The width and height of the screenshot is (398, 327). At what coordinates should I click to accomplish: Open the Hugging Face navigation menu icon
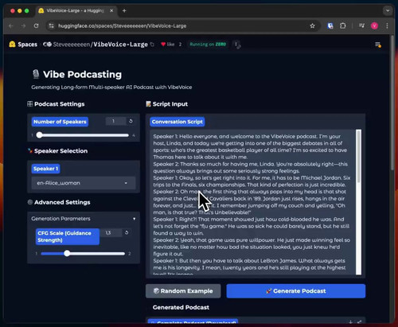378,45
